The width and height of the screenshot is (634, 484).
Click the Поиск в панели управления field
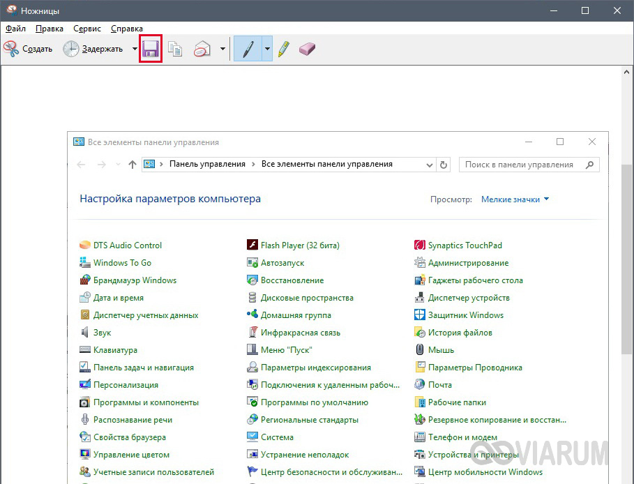point(529,165)
